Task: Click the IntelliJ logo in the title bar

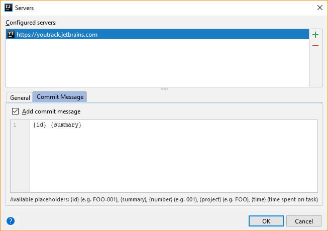Action: (9, 8)
